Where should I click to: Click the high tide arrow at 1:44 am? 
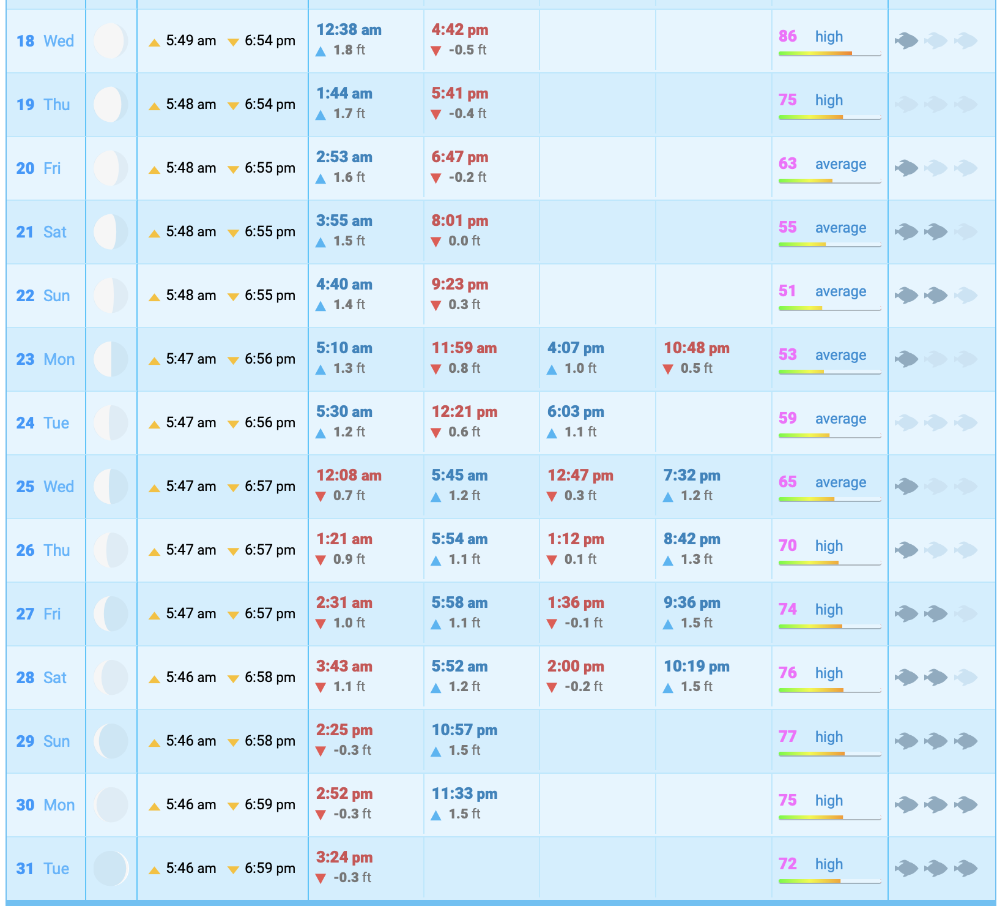pyautogui.click(x=321, y=114)
